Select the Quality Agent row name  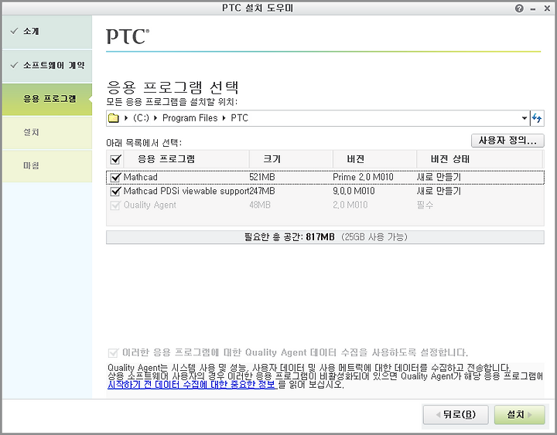coord(149,205)
